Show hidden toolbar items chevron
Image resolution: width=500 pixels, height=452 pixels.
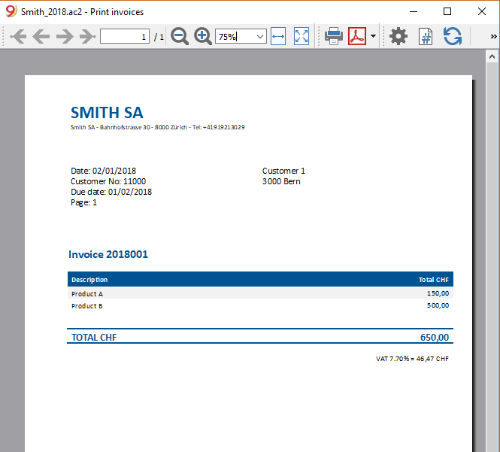tap(493, 36)
